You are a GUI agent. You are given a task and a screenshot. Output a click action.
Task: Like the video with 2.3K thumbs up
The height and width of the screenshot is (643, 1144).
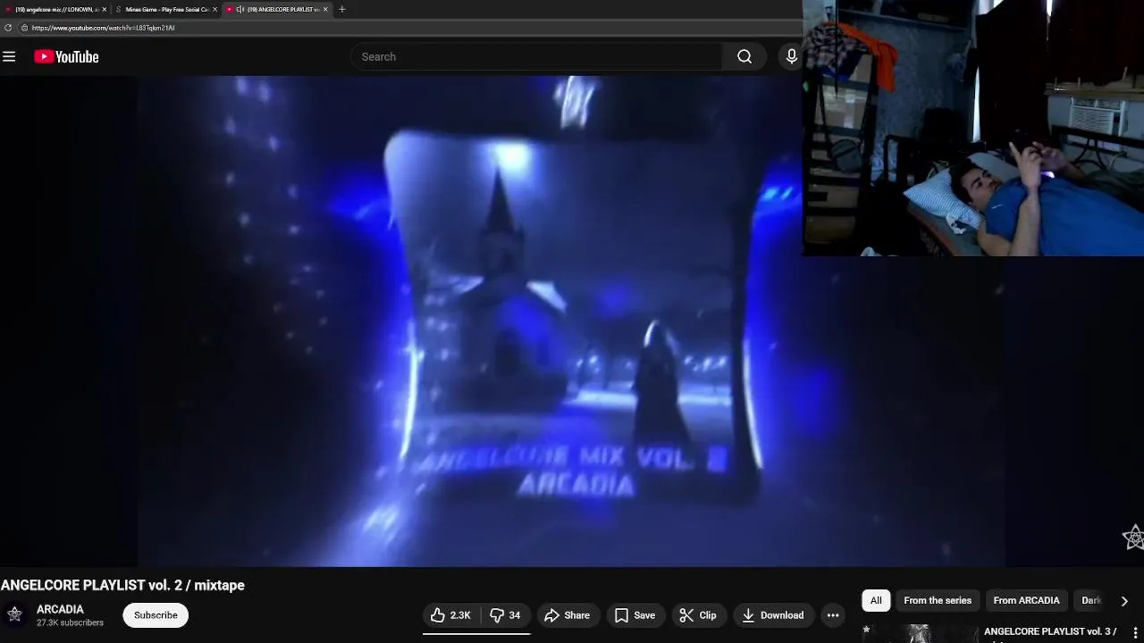(450, 615)
